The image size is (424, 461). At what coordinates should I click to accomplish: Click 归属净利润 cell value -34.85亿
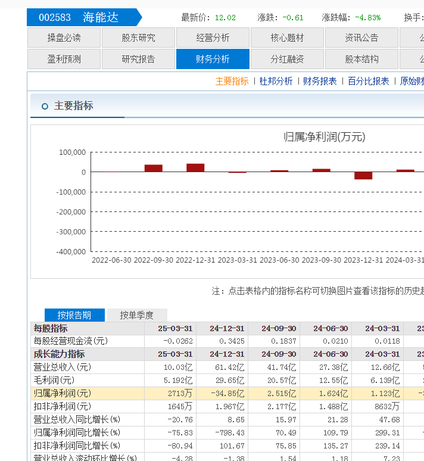pos(227,393)
